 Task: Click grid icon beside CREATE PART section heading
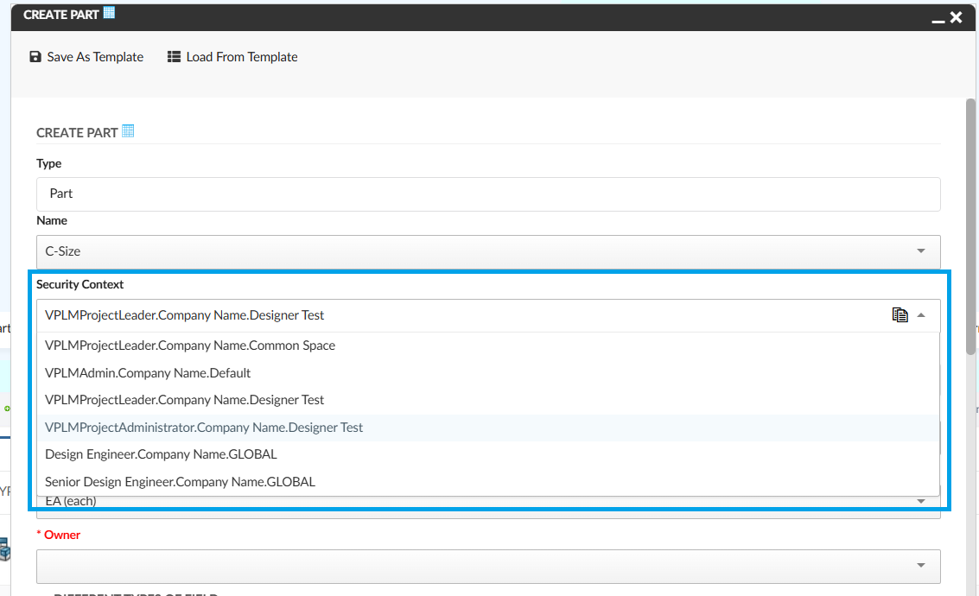pos(128,131)
